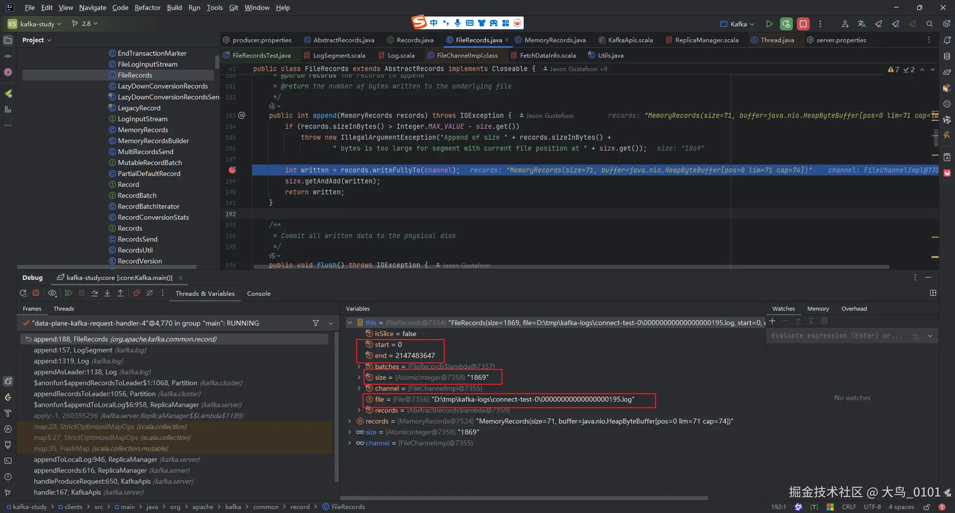Toggle Mute Breakpoints

[150, 293]
